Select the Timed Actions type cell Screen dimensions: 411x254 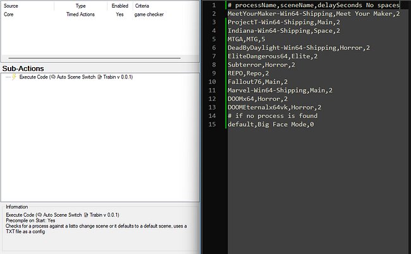(x=80, y=15)
